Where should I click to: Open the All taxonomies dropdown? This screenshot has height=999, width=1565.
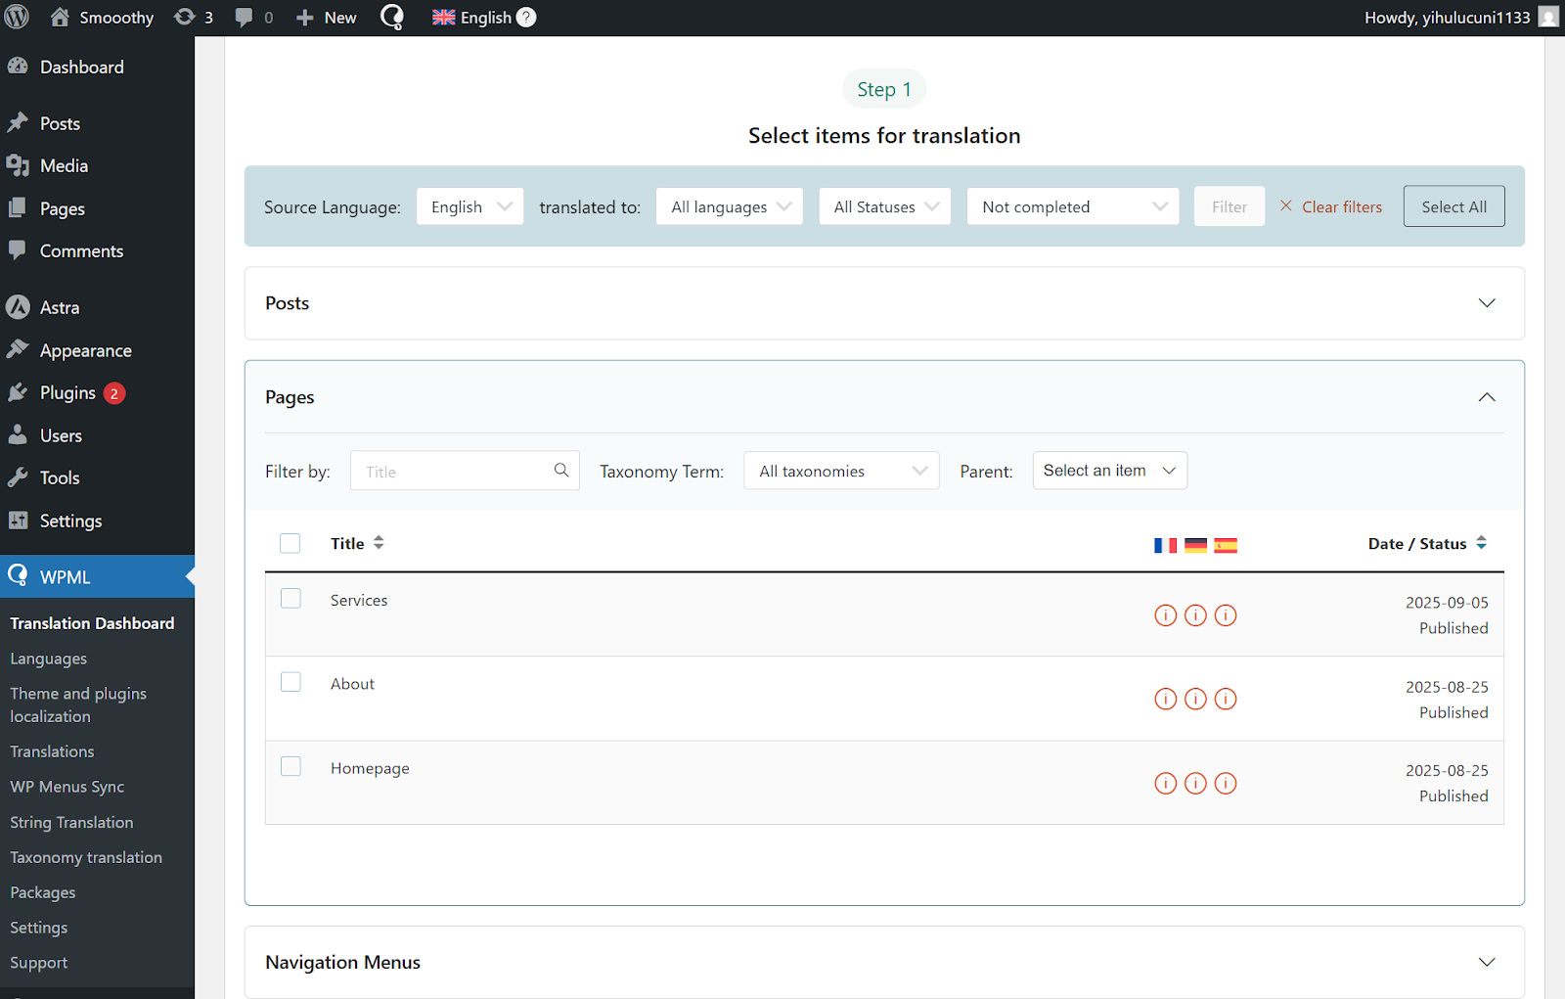click(842, 471)
